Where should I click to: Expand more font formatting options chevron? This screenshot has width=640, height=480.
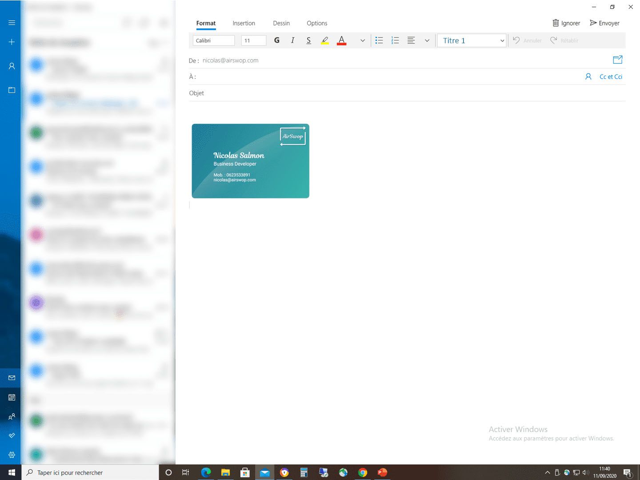363,40
